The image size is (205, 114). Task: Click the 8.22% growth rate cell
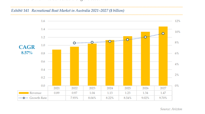pyautogui.click(x=110, y=98)
